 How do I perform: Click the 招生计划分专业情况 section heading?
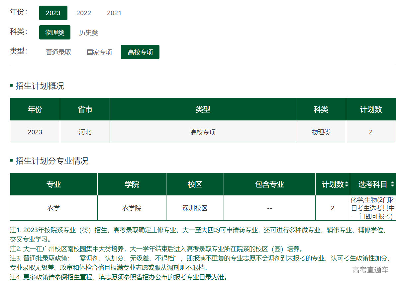(52, 161)
